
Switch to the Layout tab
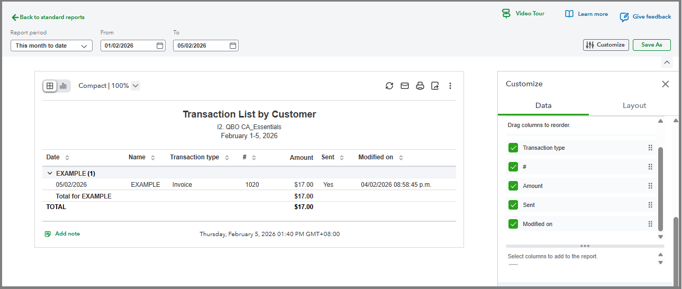click(x=634, y=105)
